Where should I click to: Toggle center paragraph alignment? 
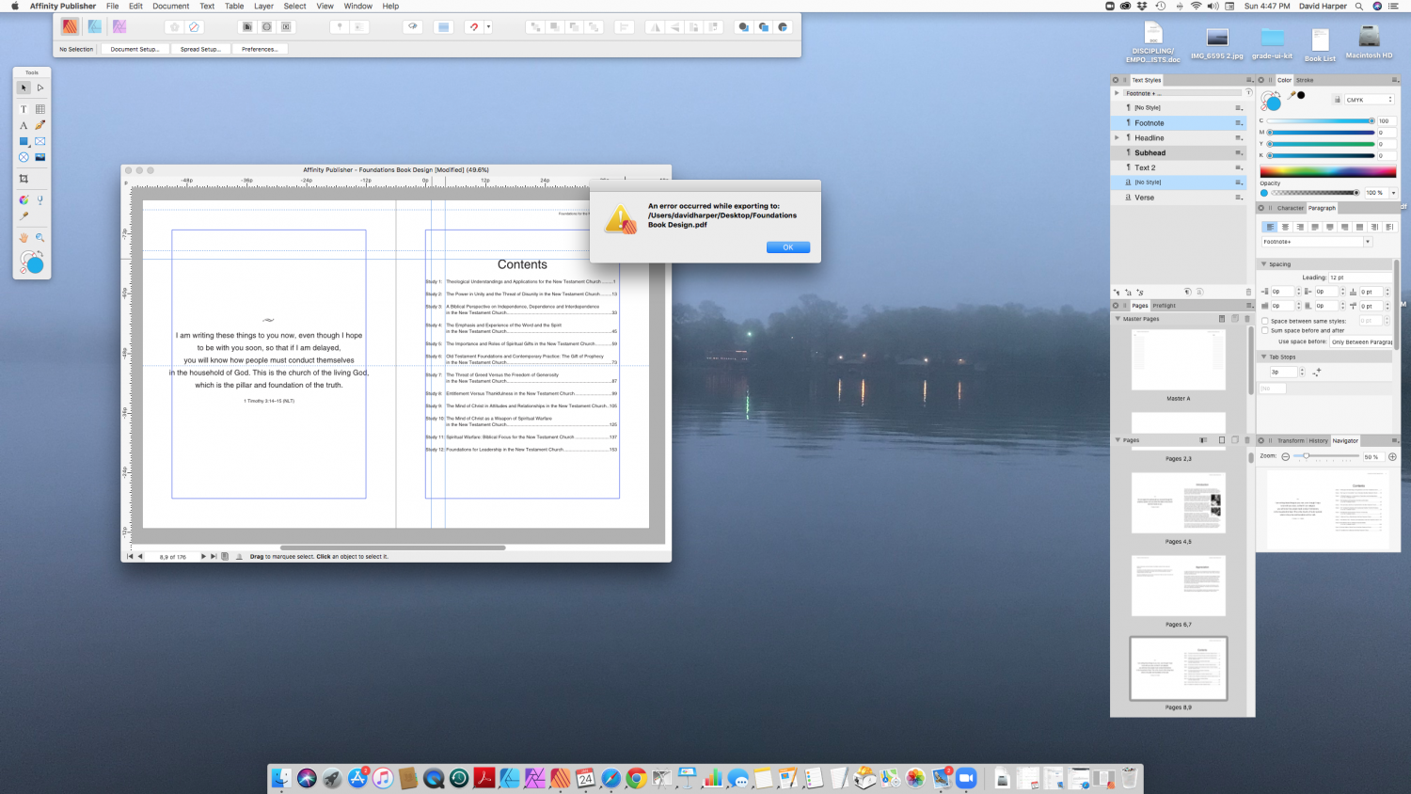(x=1285, y=227)
